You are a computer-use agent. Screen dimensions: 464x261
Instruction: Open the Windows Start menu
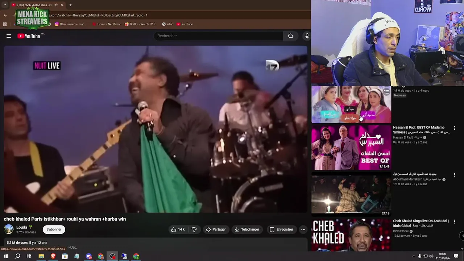click(5, 256)
